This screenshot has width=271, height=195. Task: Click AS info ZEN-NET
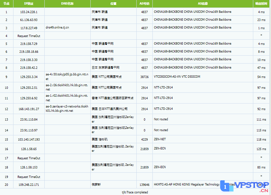tap(160, 139)
